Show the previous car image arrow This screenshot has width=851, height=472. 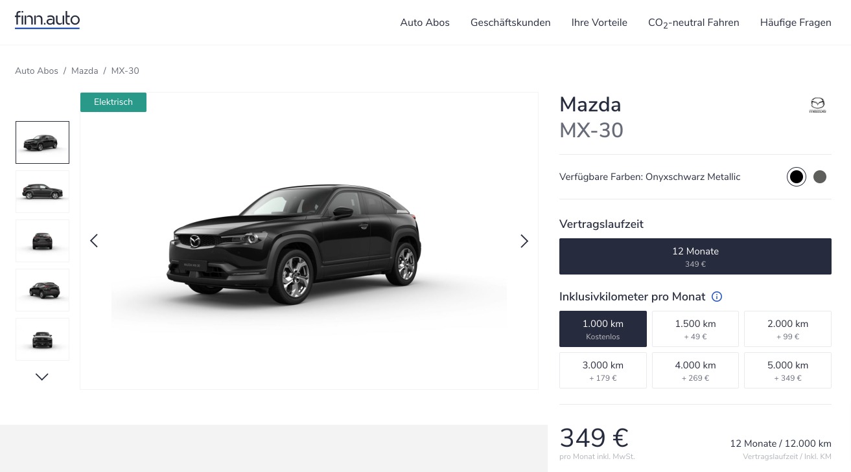point(94,241)
